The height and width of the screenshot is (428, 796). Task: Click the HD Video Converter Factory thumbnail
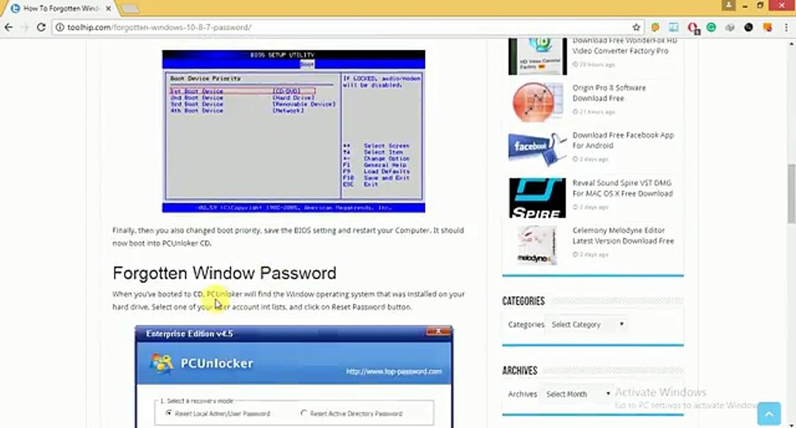click(x=537, y=55)
